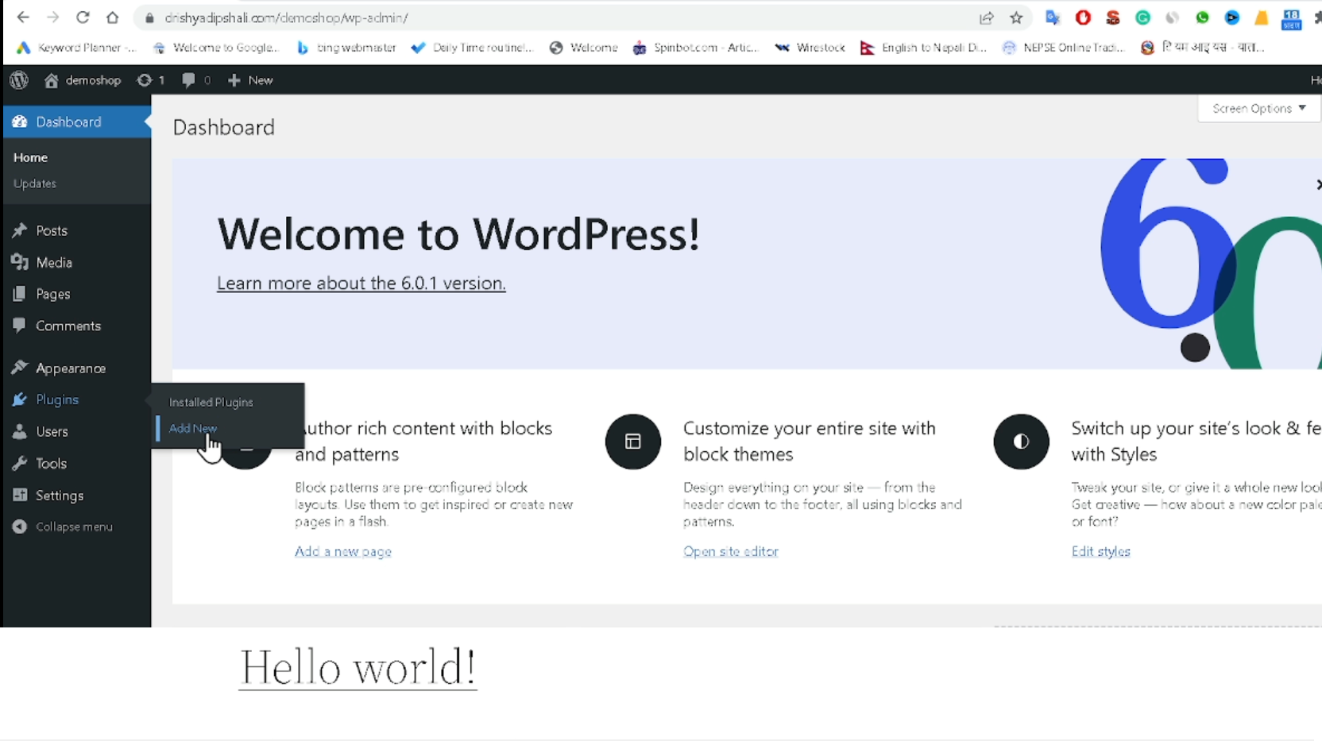The image size is (1322, 741).
Task: Click the updates icon in admin bar
Action: tap(144, 80)
